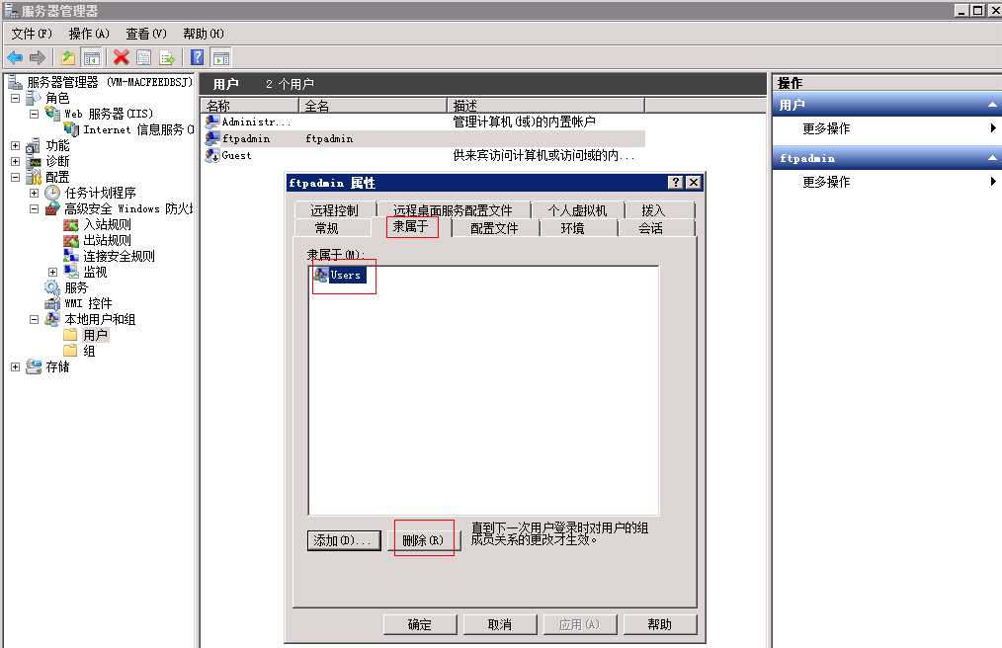Collapse the Web 服务器 (IIS) node
The image size is (1002, 648).
[34, 115]
